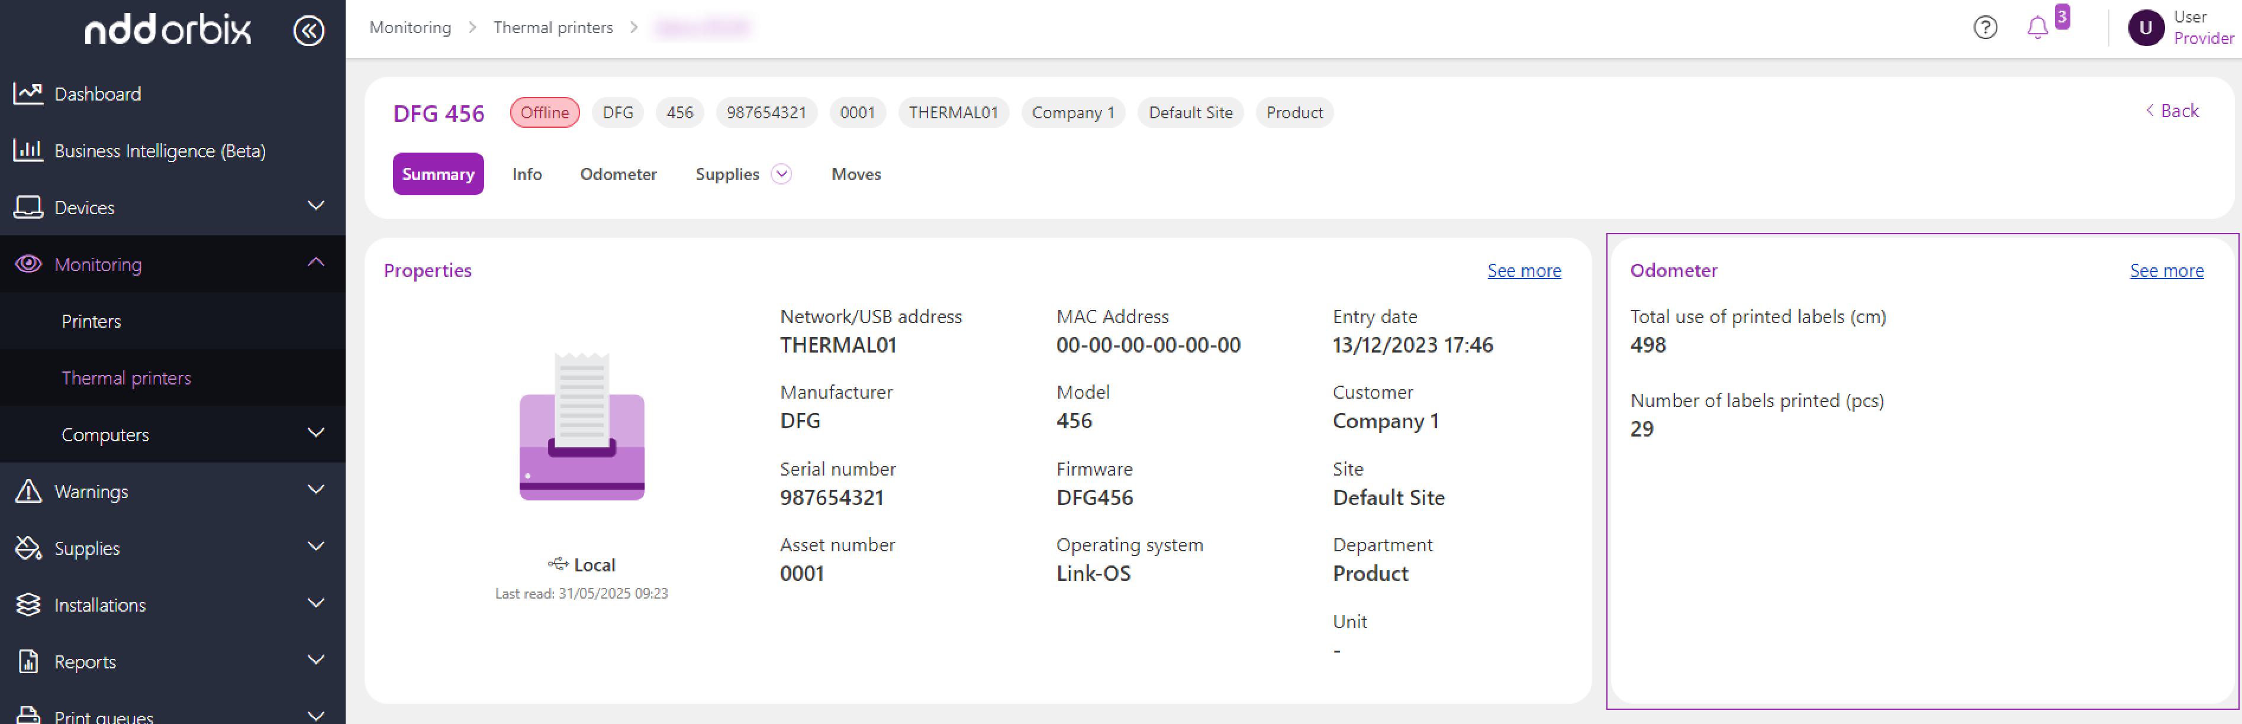Image resolution: width=2242 pixels, height=724 pixels.
Task: Open the help question mark icon
Action: [x=1985, y=28]
